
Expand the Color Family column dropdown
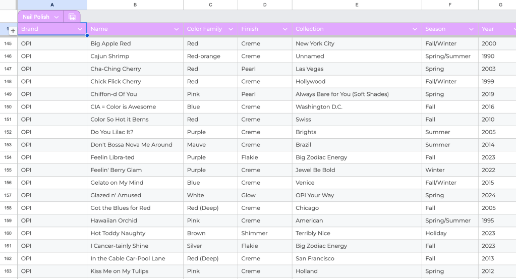231,29
